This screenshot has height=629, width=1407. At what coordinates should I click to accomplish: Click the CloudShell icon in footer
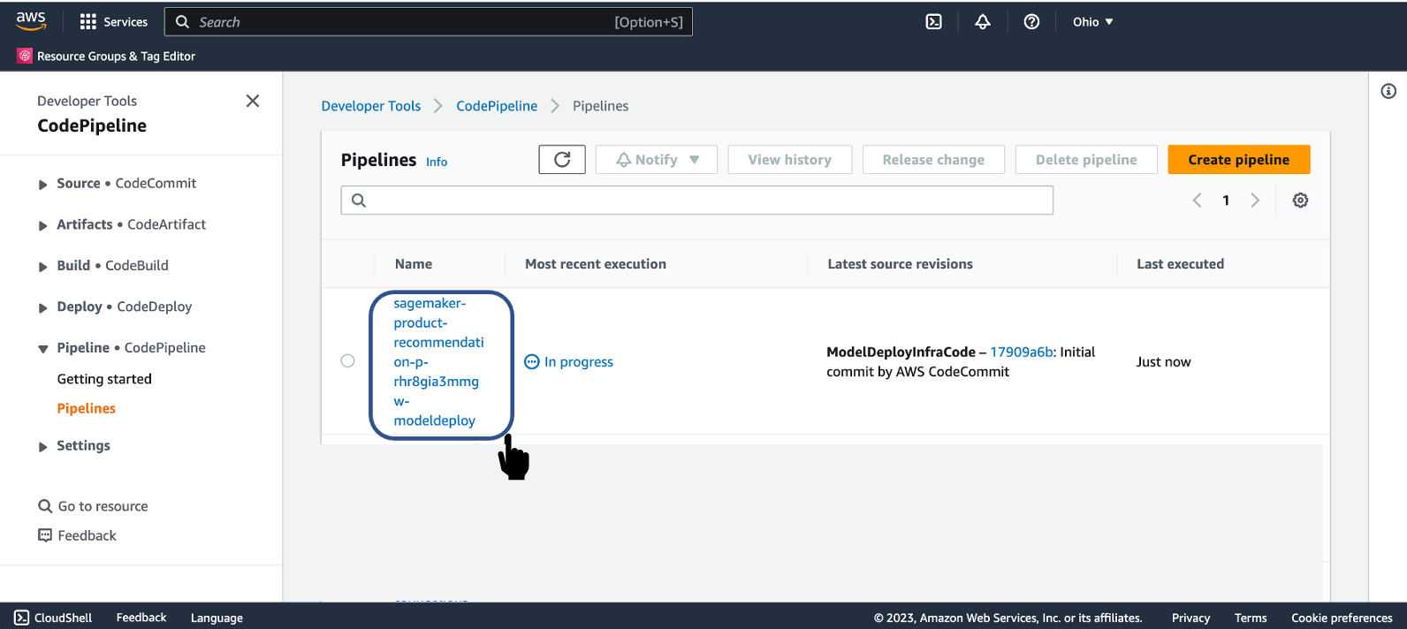pos(22,618)
